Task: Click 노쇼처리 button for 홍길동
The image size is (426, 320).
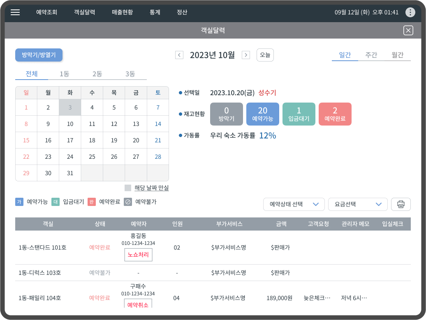Action: point(138,255)
